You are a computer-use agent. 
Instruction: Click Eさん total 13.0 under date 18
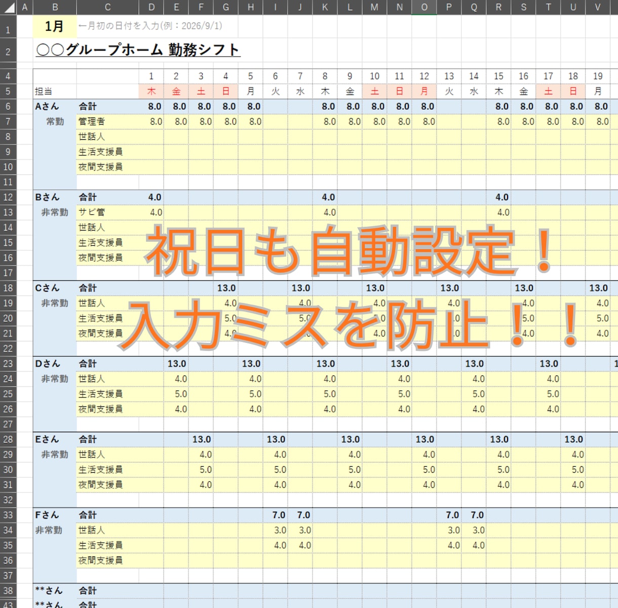click(574, 439)
